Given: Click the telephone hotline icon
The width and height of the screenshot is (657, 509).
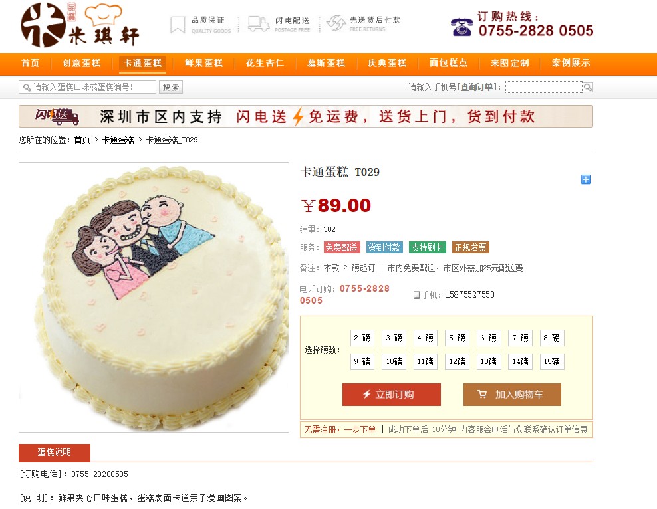Looking at the screenshot, I should point(461,27).
